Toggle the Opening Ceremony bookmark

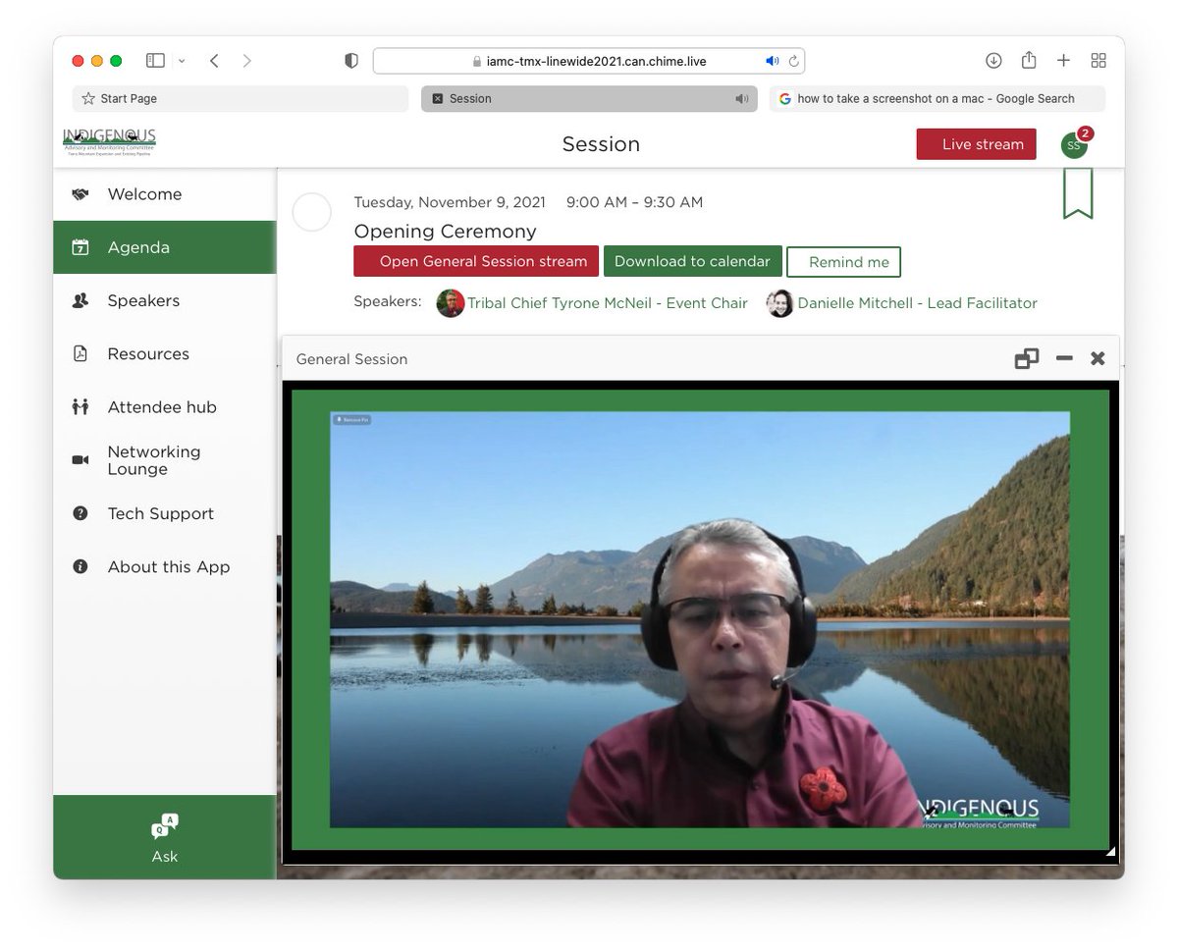tap(1078, 192)
